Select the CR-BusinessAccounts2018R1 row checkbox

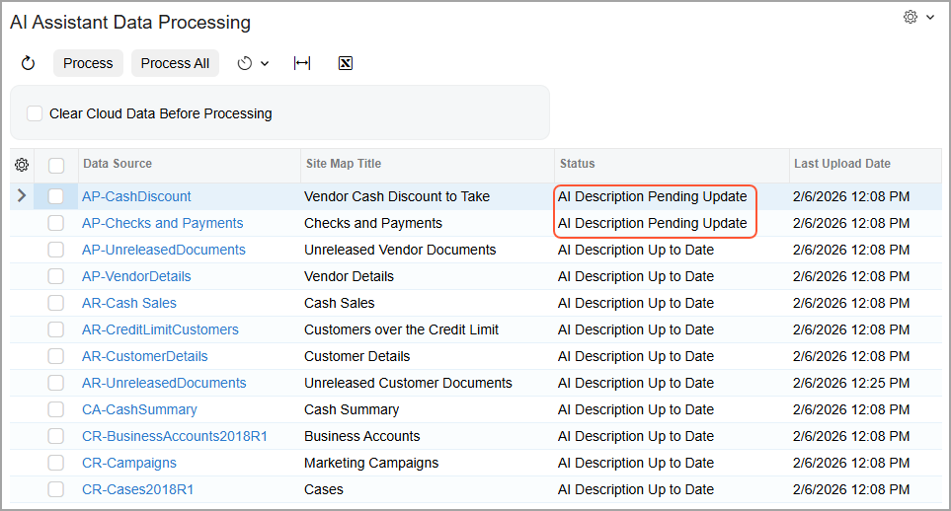[56, 436]
